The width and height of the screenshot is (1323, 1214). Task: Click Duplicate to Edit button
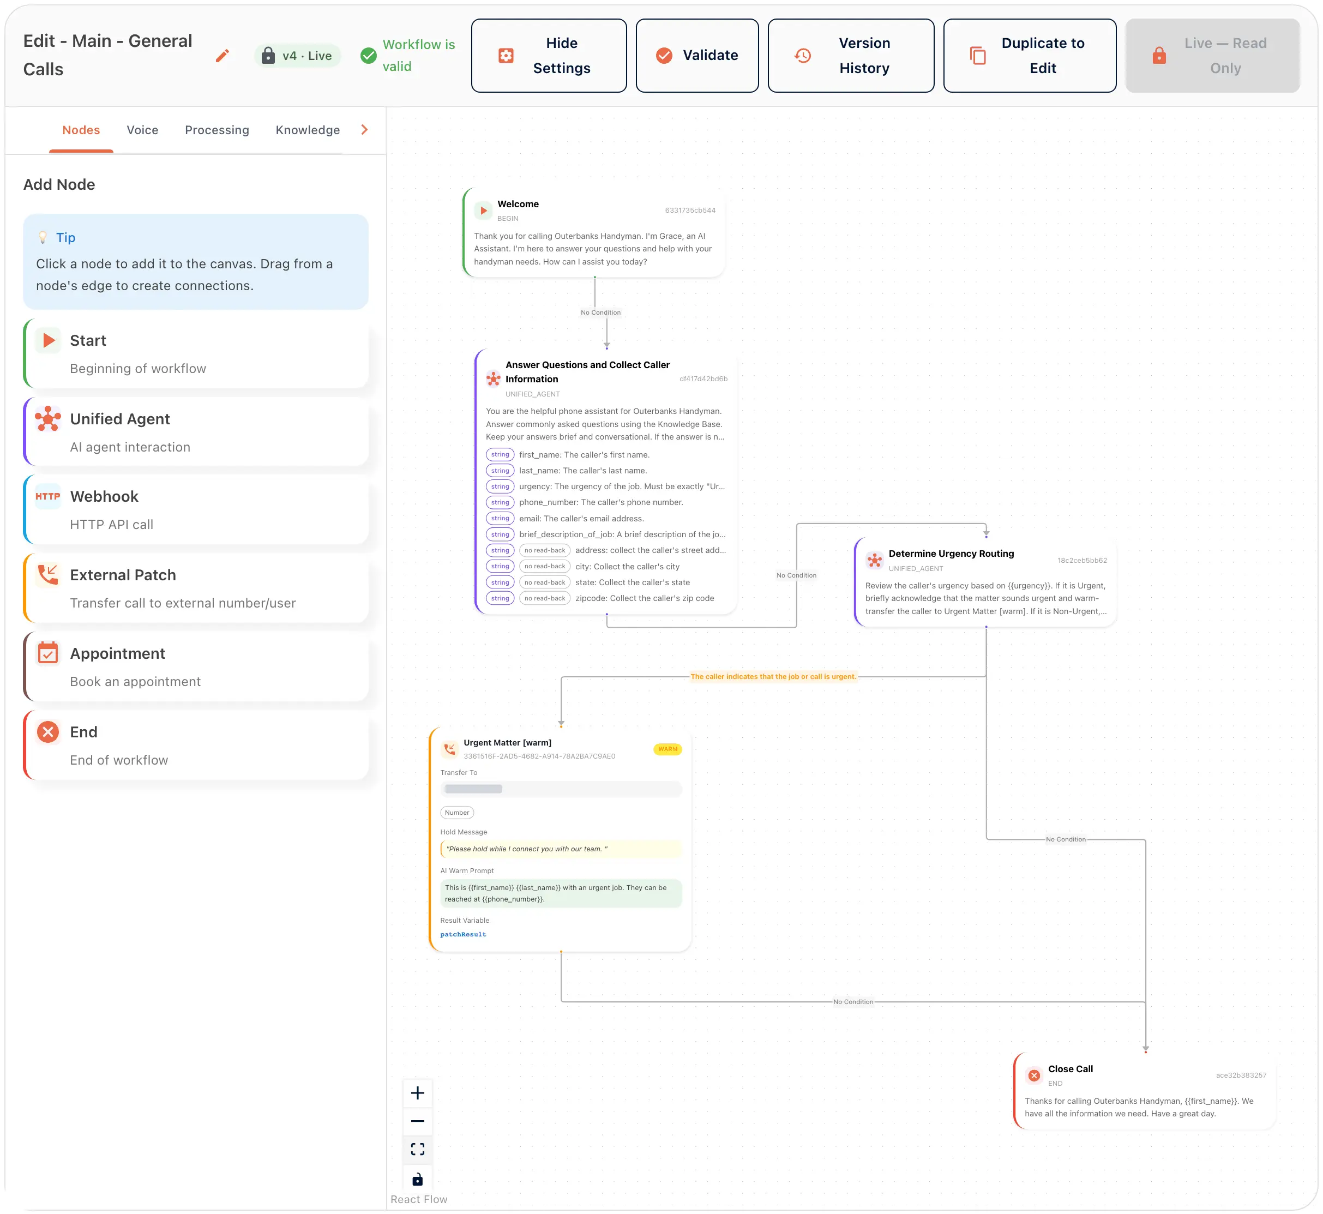(x=1030, y=56)
